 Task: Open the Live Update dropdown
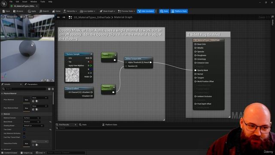pyautogui.click(x=87, y=11)
